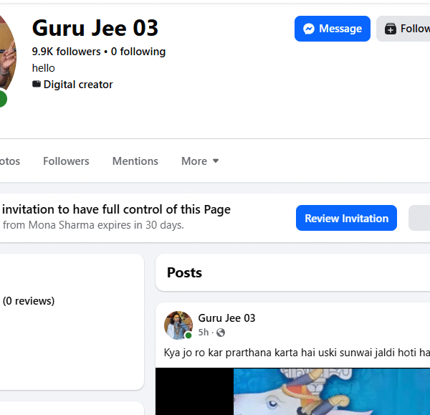Image resolution: width=430 pixels, height=415 pixels.
Task: Click the 5h post timestamp
Action: (204, 332)
